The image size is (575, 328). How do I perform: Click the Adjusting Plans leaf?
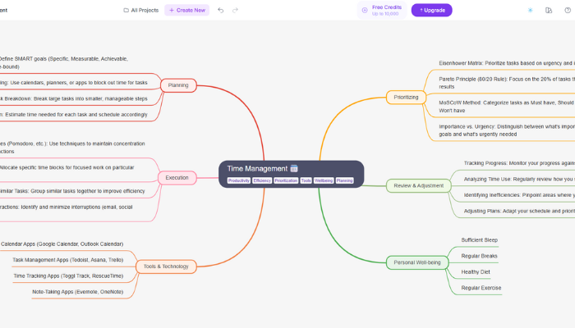tap(519, 211)
